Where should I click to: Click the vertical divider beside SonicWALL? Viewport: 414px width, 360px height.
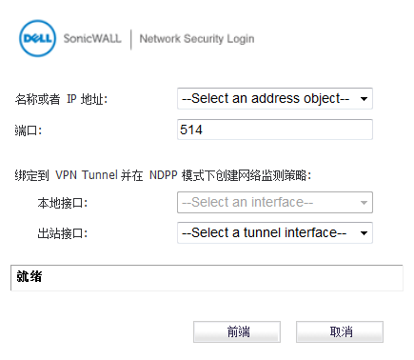click(131, 39)
